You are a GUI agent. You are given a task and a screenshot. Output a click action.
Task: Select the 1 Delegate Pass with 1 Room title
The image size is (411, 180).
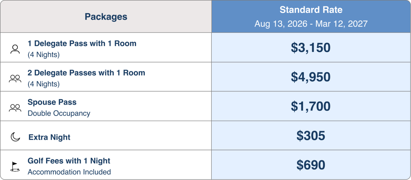[x=82, y=43]
